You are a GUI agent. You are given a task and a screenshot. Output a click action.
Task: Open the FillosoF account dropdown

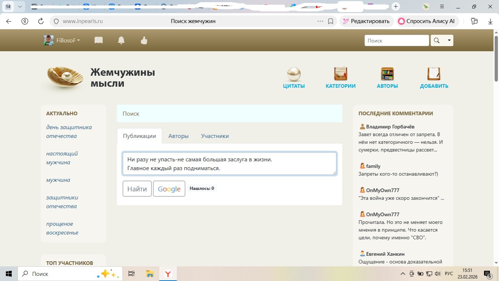(66, 40)
